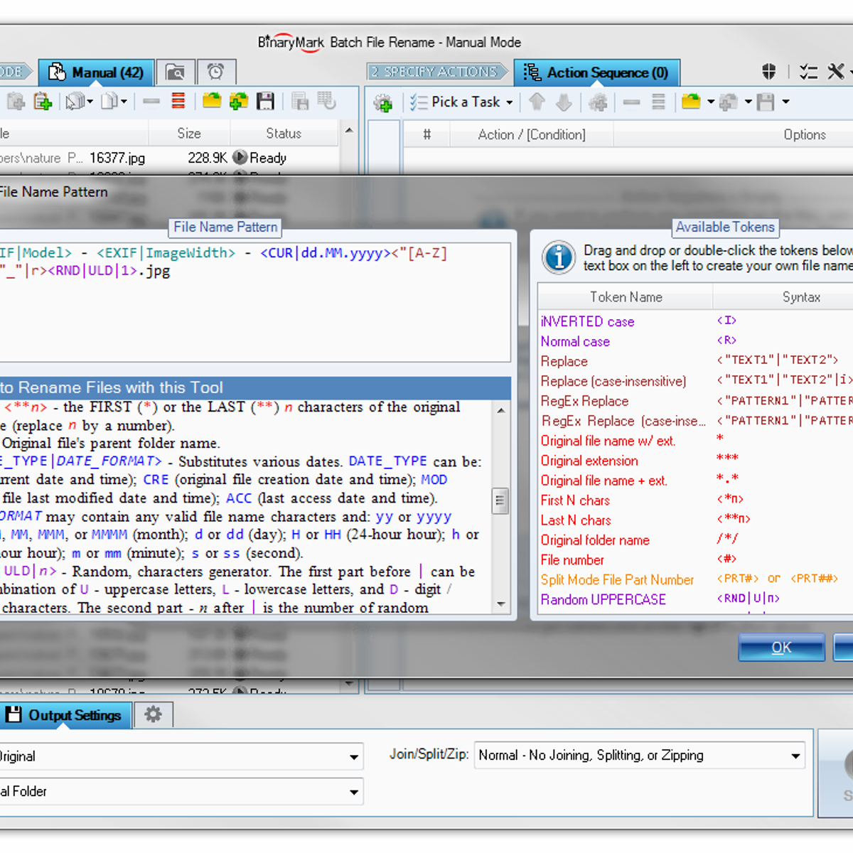Click the paste files with plus icon
The width and height of the screenshot is (853, 853).
coord(43,102)
